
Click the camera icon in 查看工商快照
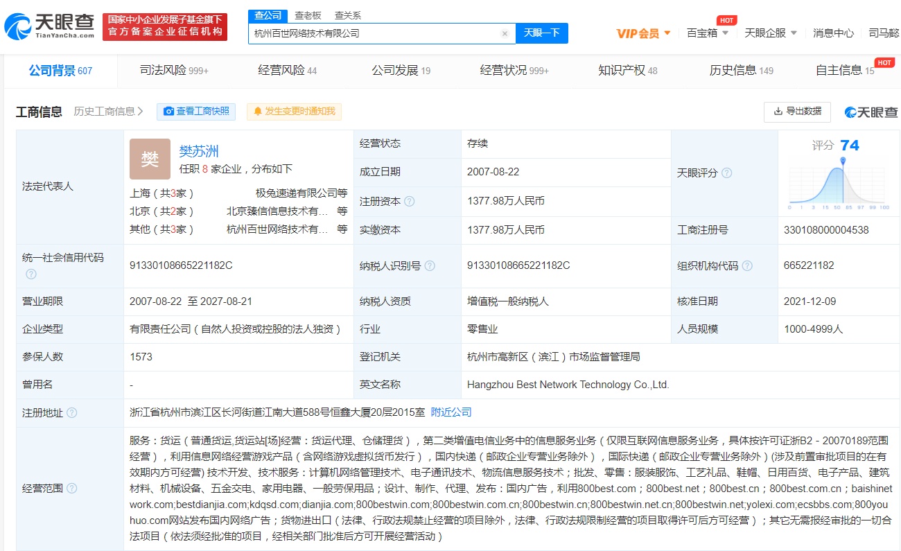(x=168, y=112)
